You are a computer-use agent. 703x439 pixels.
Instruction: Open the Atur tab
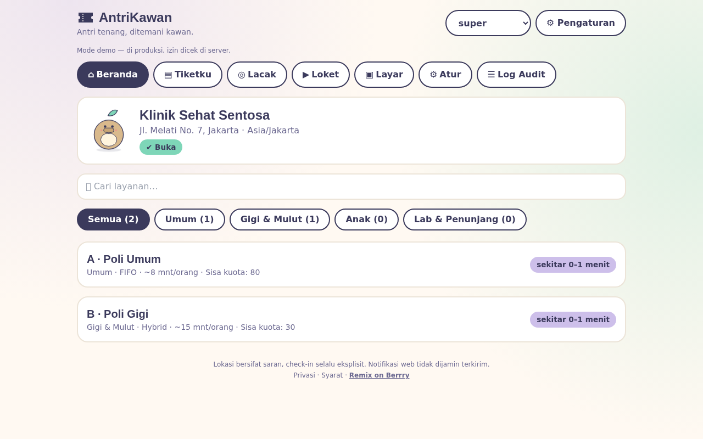point(445,75)
